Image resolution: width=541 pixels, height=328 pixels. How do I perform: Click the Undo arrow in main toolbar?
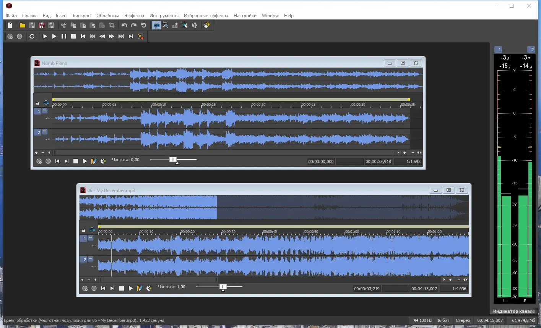[x=124, y=25]
